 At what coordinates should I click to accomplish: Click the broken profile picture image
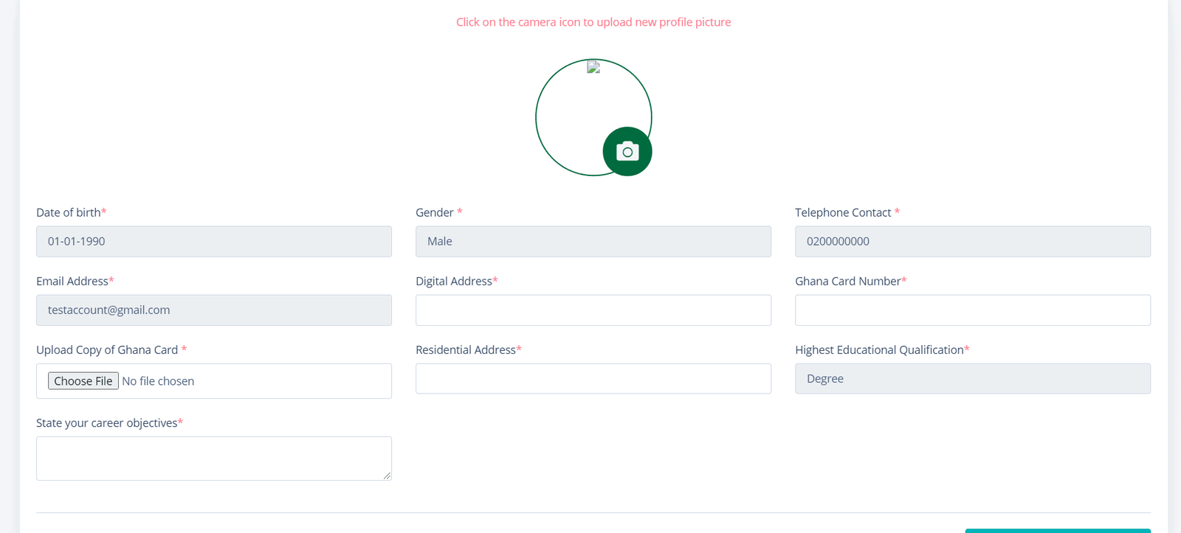(593, 68)
